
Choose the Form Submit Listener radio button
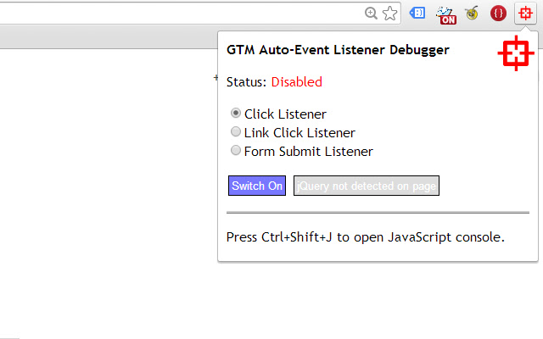tap(236, 151)
